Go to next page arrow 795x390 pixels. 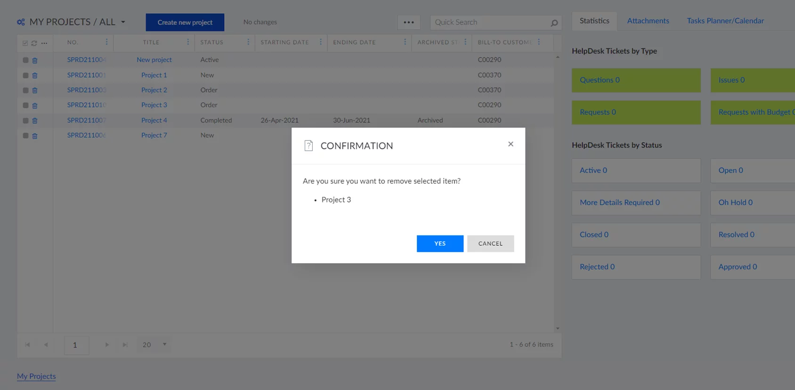click(x=107, y=345)
